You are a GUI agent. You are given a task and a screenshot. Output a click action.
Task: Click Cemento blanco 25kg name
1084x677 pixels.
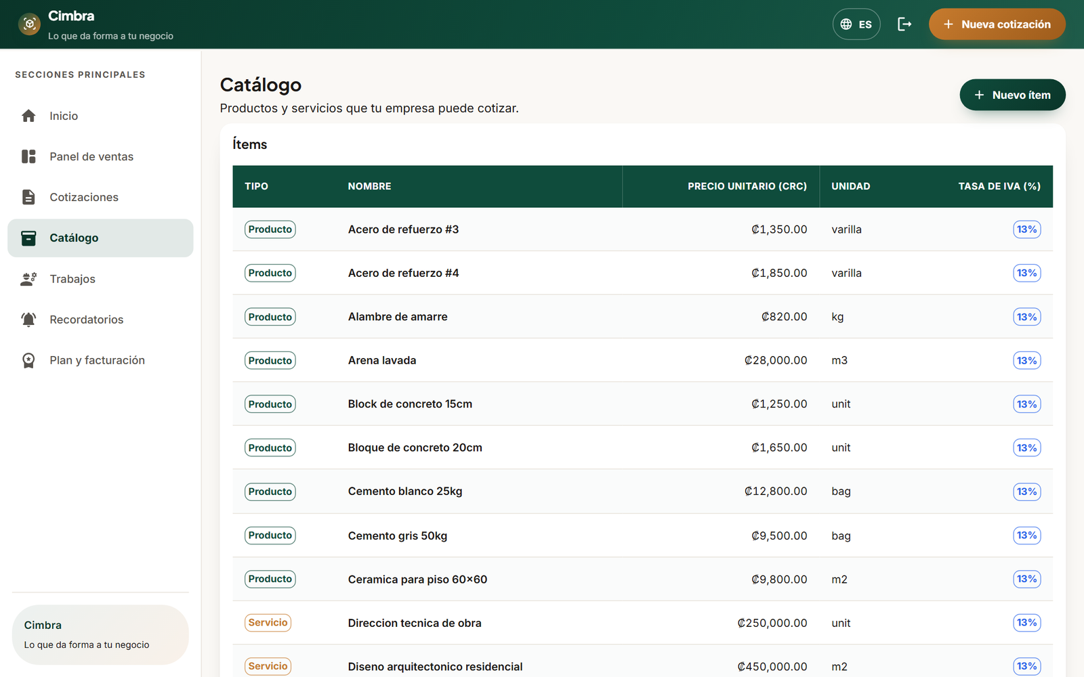(405, 492)
